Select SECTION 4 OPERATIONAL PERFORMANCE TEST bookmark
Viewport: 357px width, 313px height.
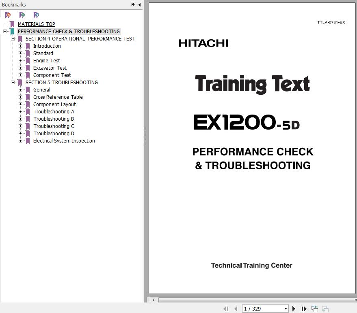click(x=80, y=38)
